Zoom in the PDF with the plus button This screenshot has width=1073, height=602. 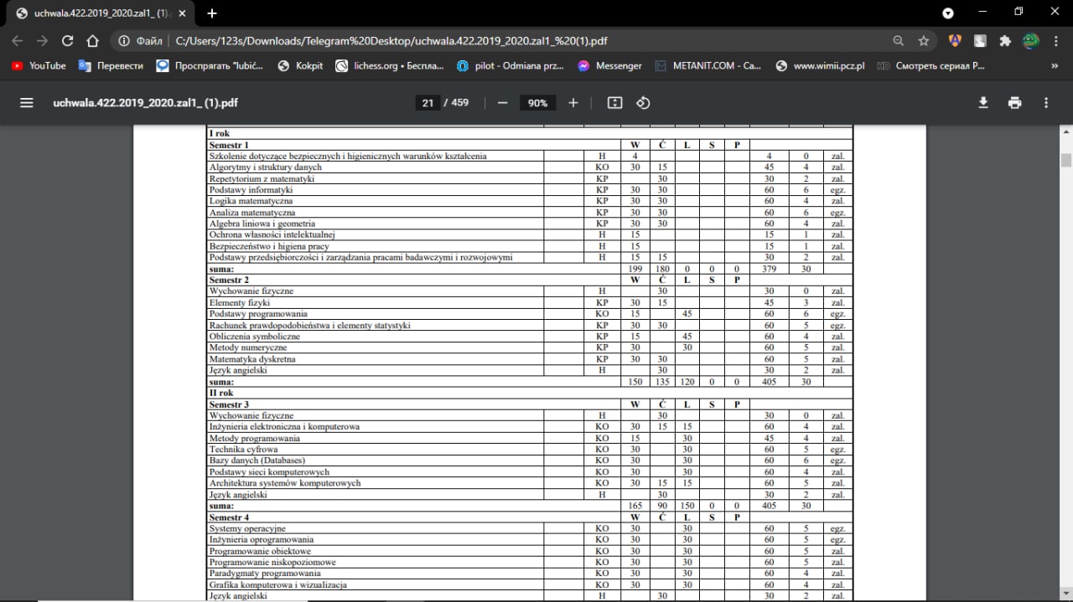(x=573, y=102)
